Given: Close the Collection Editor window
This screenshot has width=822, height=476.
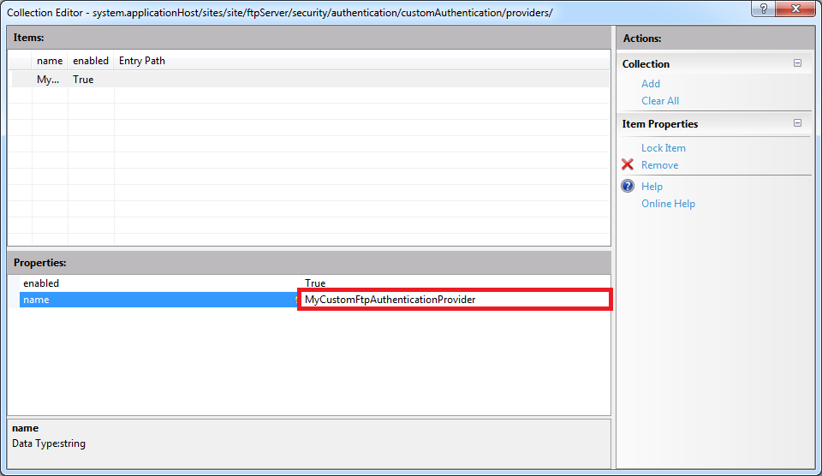Looking at the screenshot, I should 795,9.
